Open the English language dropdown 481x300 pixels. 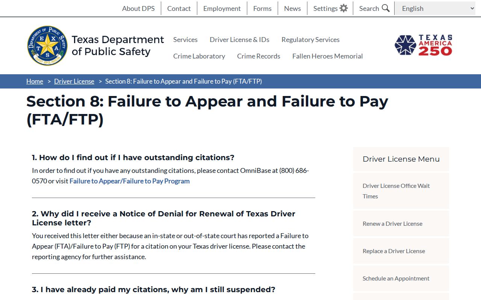[436, 8]
